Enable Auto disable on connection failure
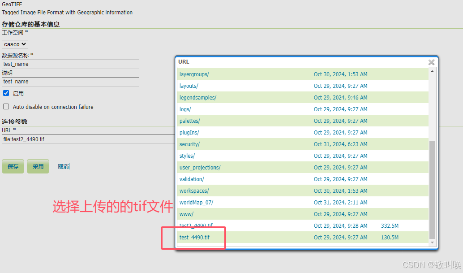 (x=5, y=107)
